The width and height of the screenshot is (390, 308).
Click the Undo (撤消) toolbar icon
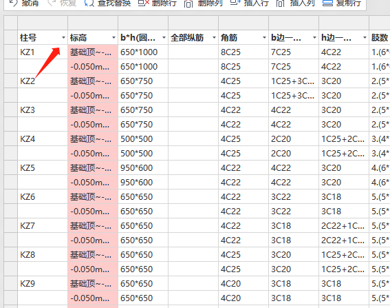[x=13, y=3]
